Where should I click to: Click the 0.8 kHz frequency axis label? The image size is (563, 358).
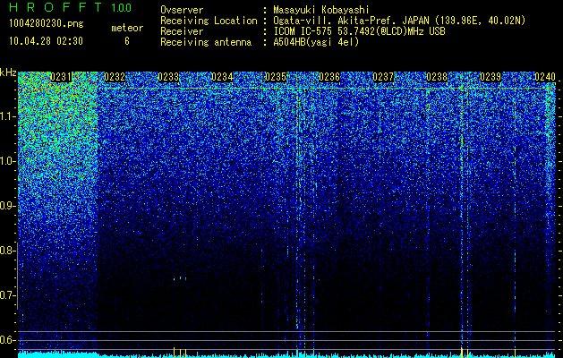point(8,251)
